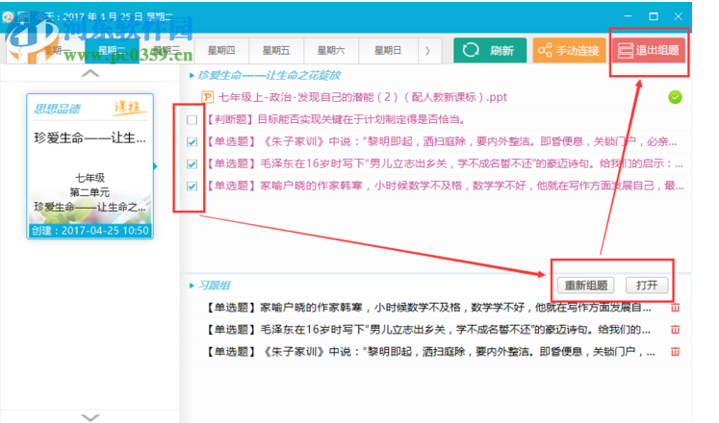Screen dimensions: 719x423
Task: Click the 退出组题 exit button
Action: (x=649, y=50)
